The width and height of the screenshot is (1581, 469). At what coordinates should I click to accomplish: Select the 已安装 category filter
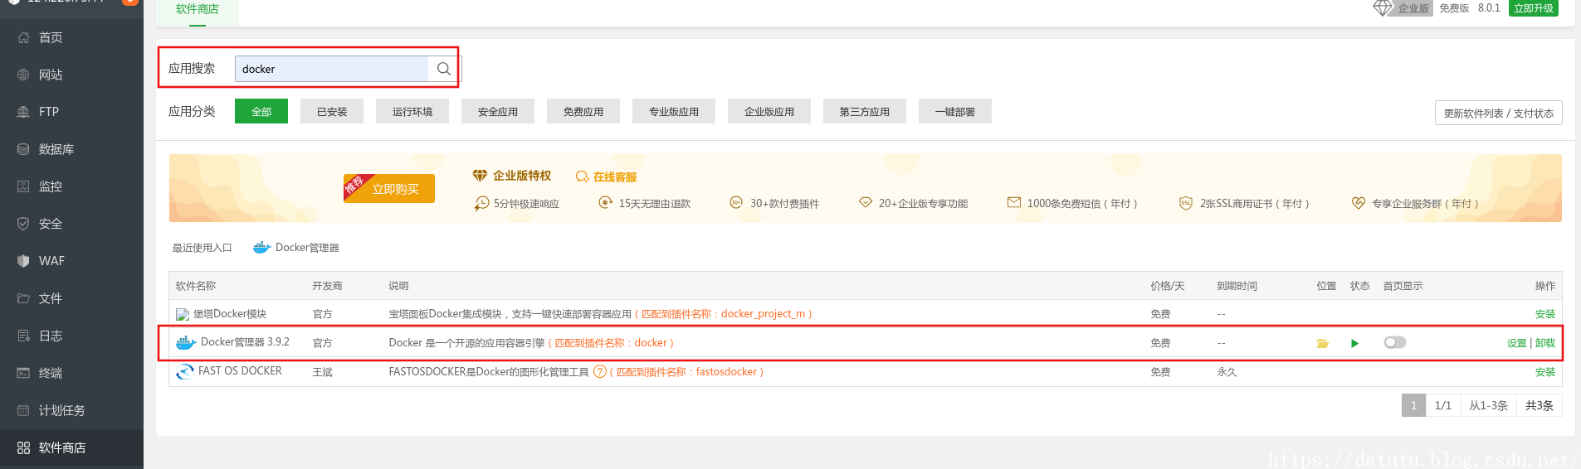(x=332, y=111)
